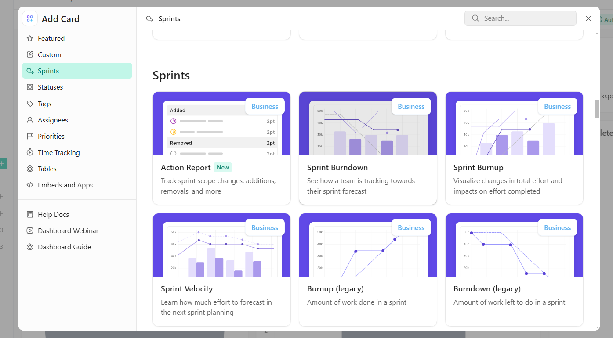Close the Add Card dialog
The height and width of the screenshot is (338, 613).
588,18
